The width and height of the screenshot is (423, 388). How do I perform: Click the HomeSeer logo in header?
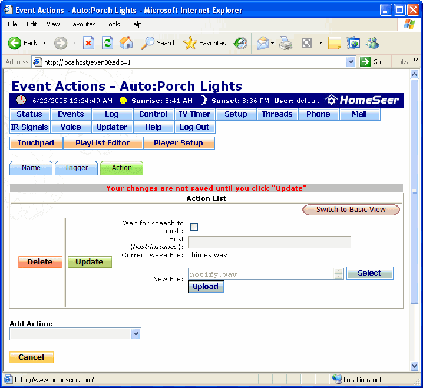(x=362, y=100)
